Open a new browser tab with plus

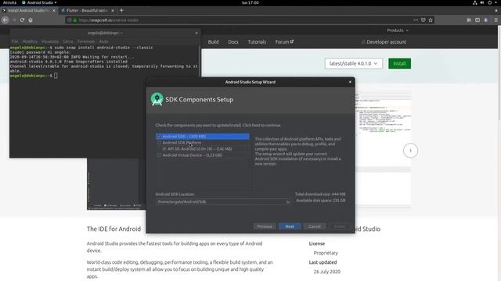tap(121, 10)
